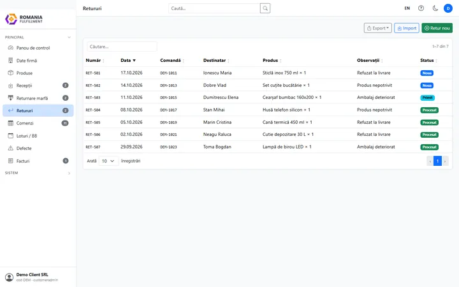Click Lampă de birou LED product
The image size is (459, 287).
point(287,147)
